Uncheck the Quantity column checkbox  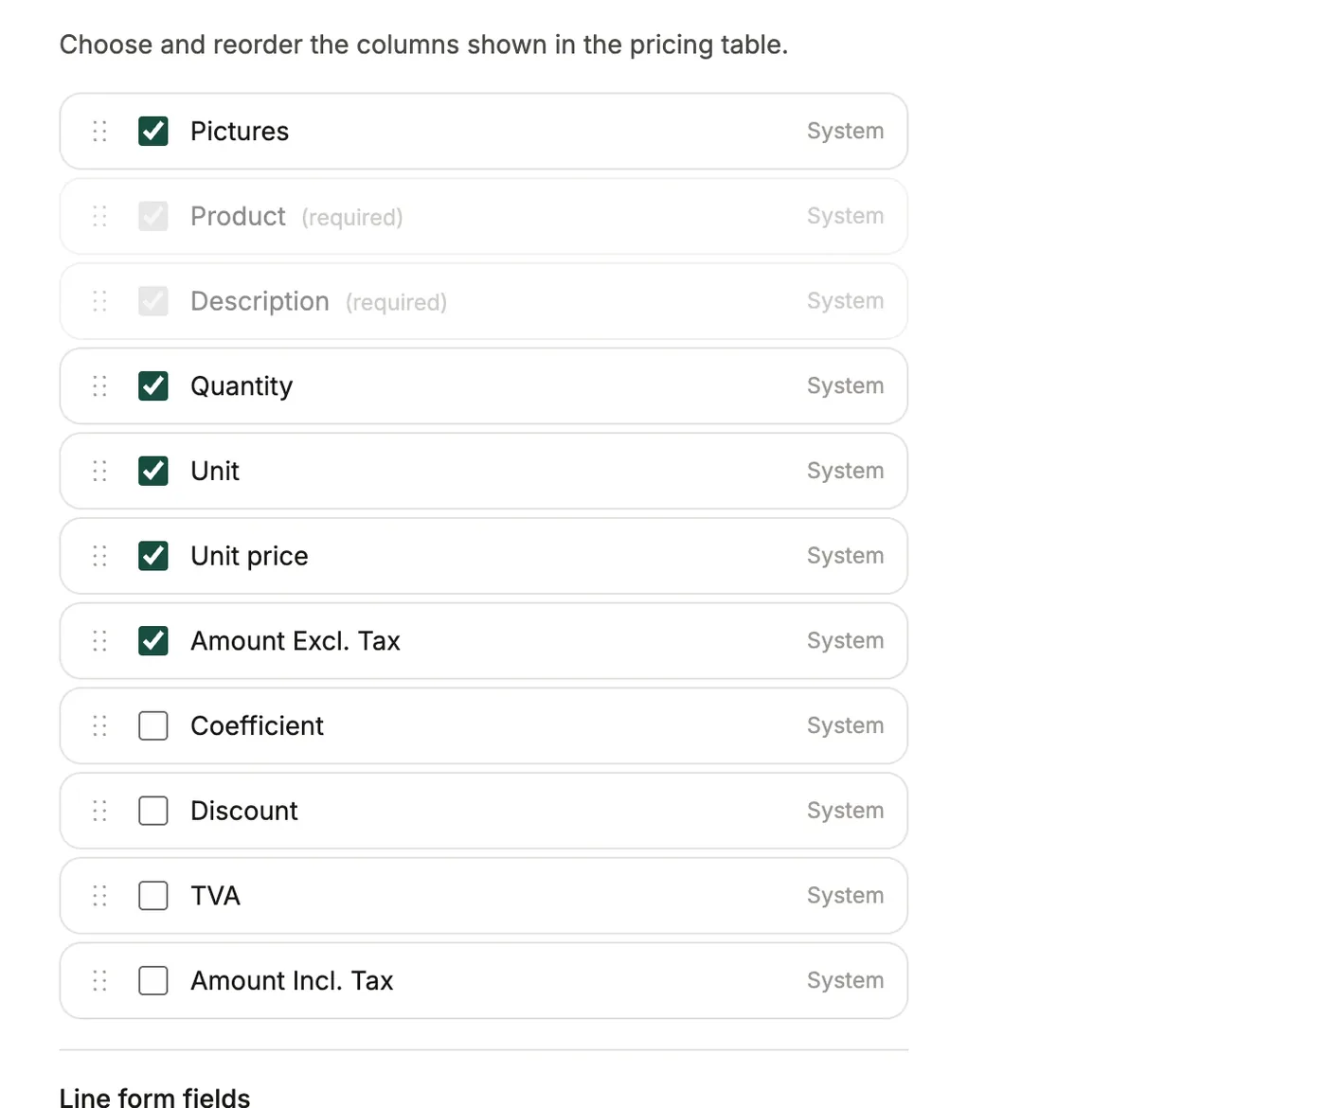tap(153, 386)
